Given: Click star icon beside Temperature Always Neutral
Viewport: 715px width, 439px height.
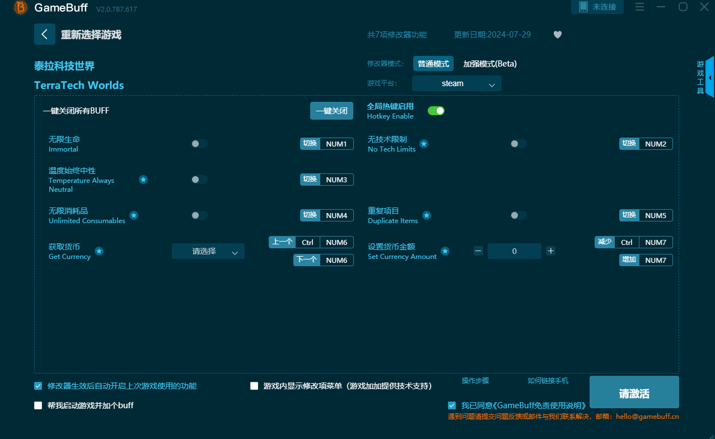Looking at the screenshot, I should pos(143,180).
